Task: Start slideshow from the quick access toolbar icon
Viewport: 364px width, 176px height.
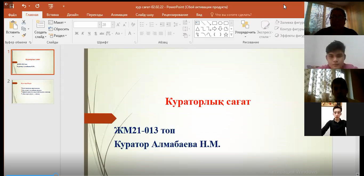Action: tap(51, 6)
